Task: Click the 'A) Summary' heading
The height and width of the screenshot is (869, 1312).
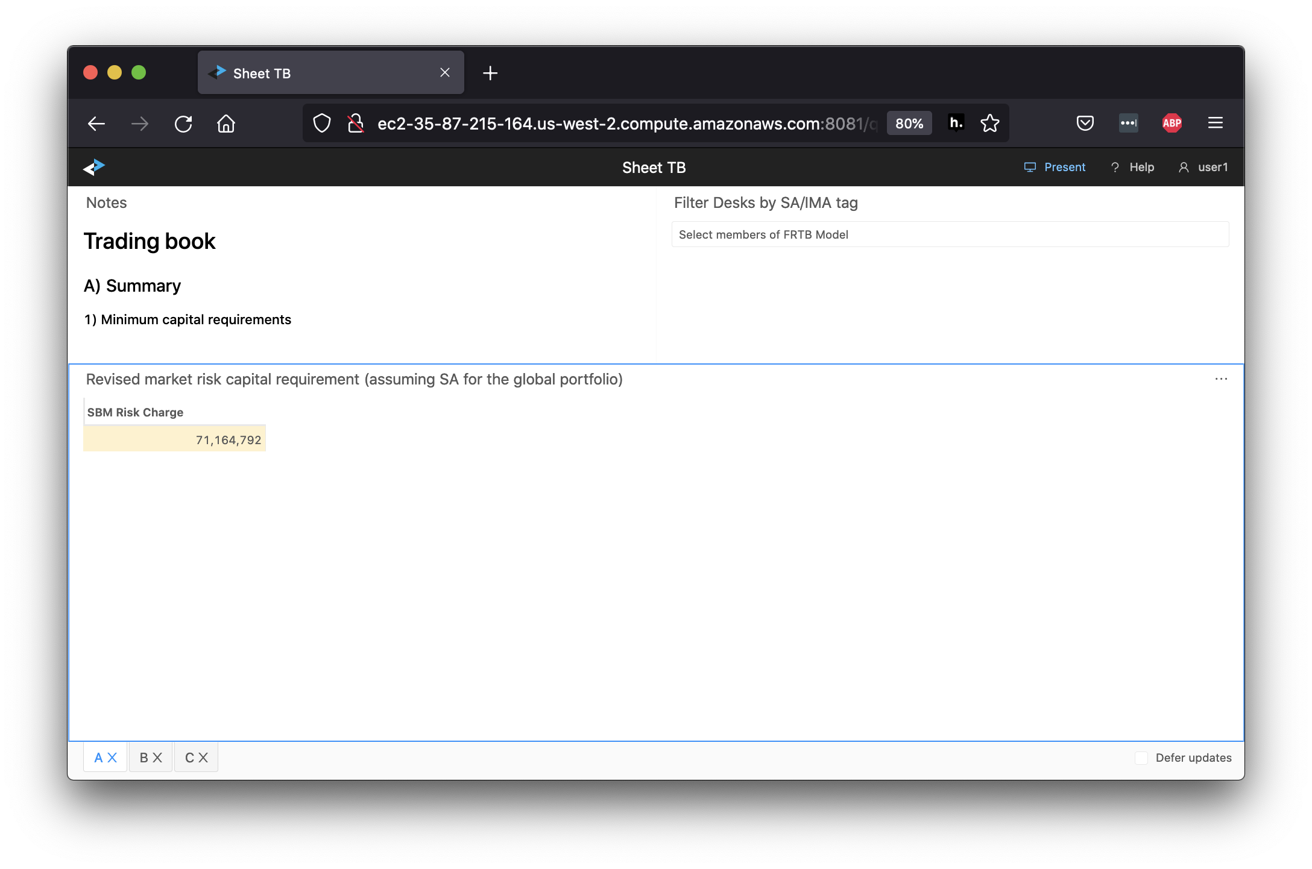Action: [x=133, y=286]
